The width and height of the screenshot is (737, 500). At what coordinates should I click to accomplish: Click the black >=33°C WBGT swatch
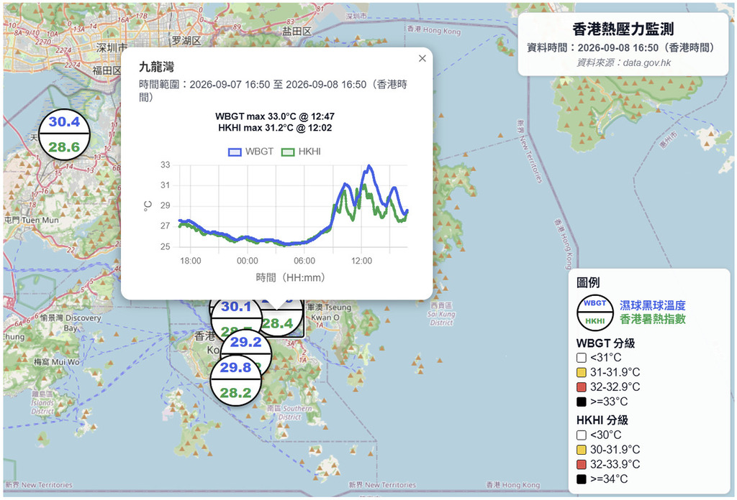582,402
